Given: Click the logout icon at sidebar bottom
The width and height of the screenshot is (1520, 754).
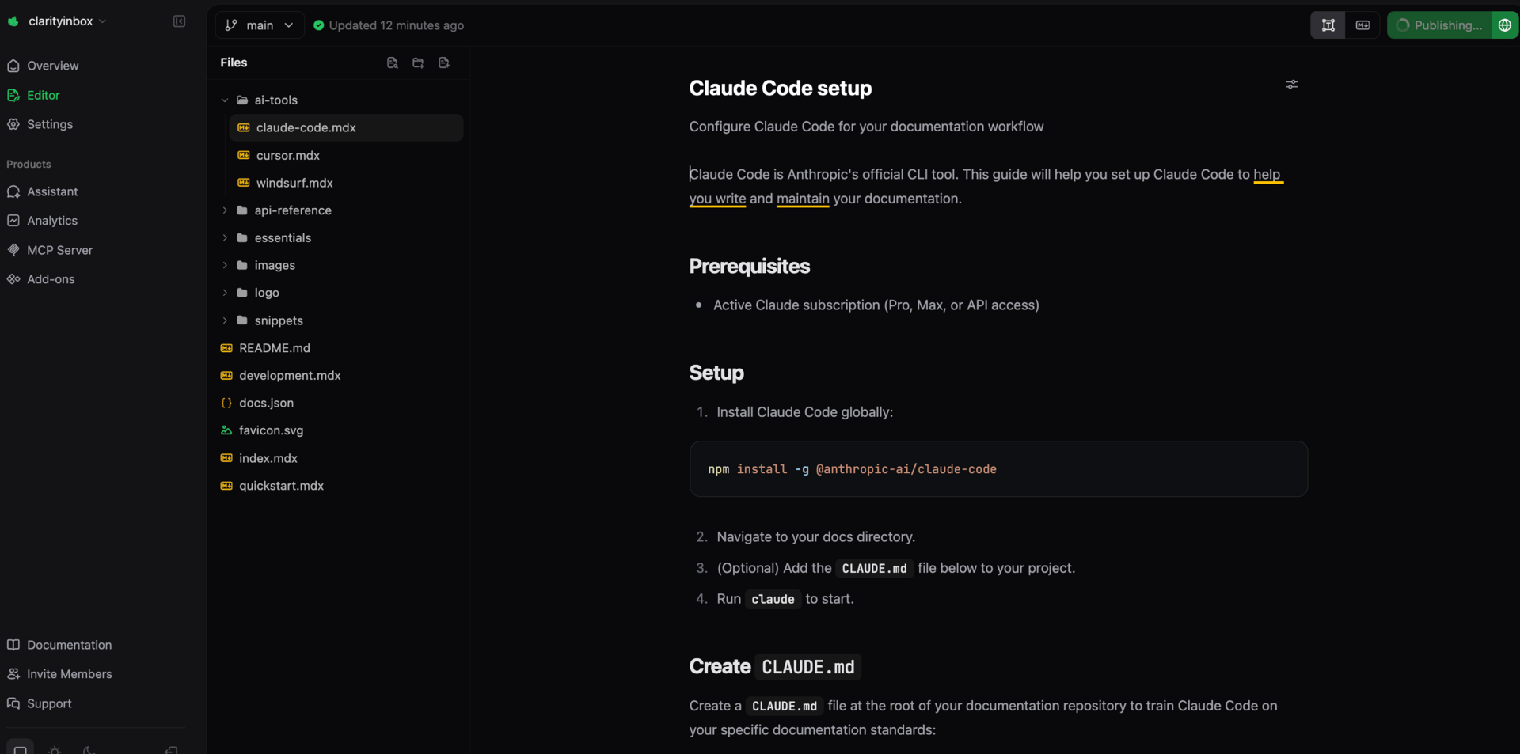Looking at the screenshot, I should pos(171,748).
